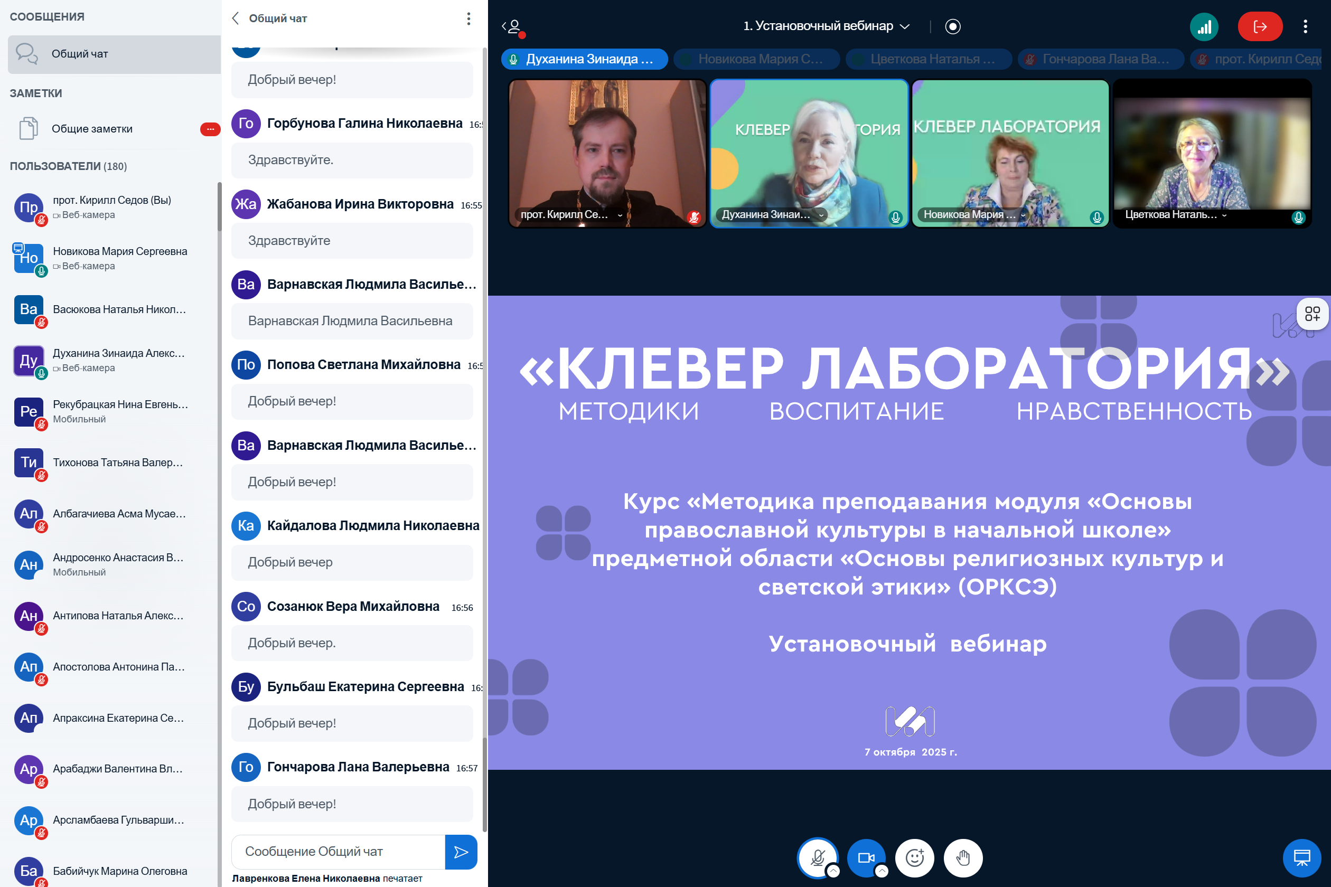This screenshot has width=1331, height=887.
Task: Open the layout grid options button
Action: tap(1312, 314)
